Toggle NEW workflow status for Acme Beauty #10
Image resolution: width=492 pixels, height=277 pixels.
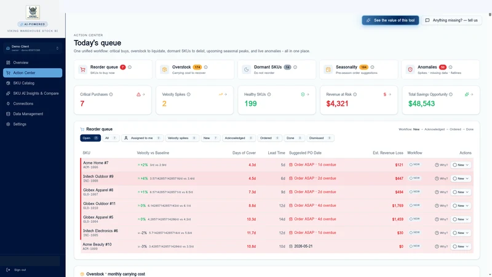pyautogui.click(x=415, y=246)
